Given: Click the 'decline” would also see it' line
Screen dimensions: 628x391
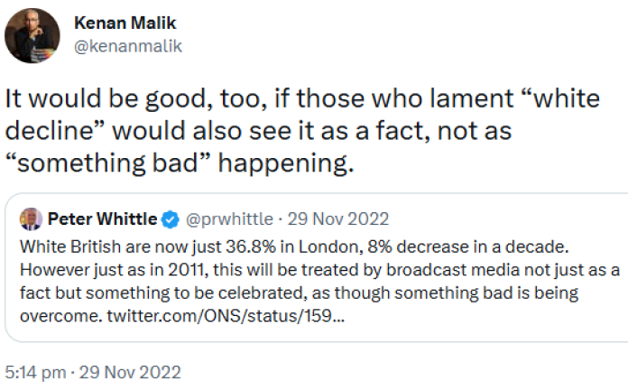Looking at the screenshot, I should point(258,131).
